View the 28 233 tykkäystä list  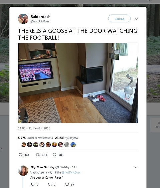[66, 138]
